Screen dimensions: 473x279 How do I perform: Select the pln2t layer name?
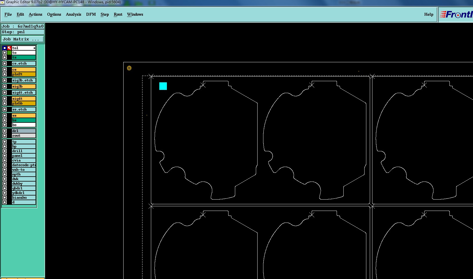[24, 74]
